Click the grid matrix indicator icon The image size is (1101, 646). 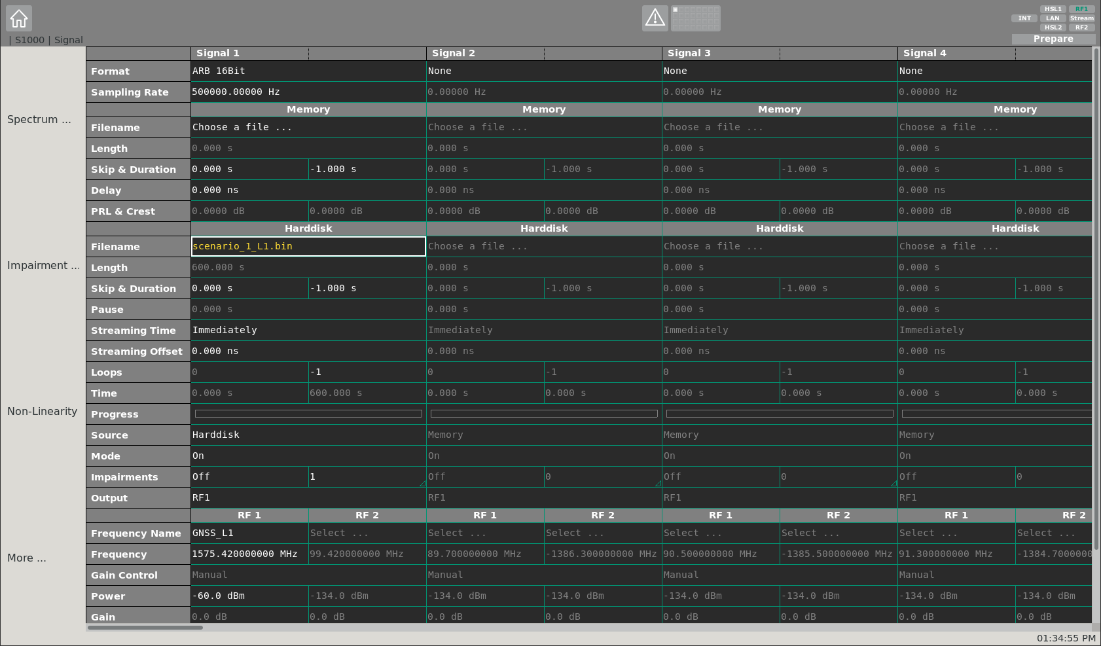click(x=696, y=18)
